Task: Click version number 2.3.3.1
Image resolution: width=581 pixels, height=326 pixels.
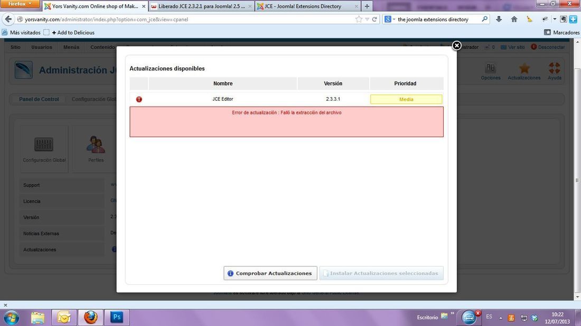Action: pyautogui.click(x=333, y=99)
